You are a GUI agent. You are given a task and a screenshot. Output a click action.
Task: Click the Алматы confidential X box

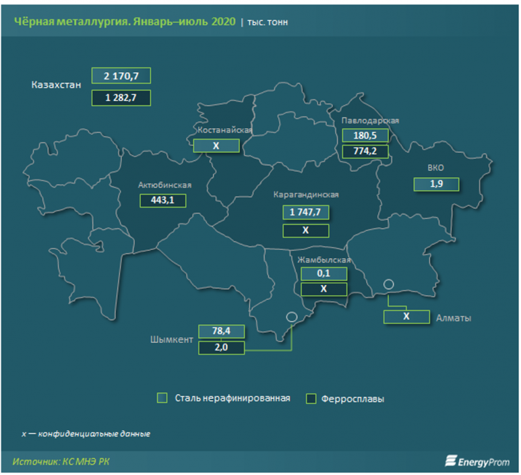click(x=406, y=317)
